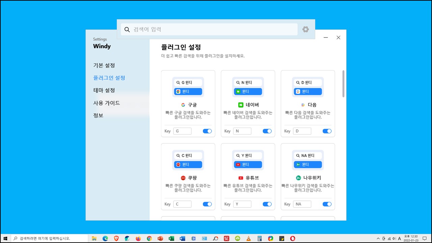Close the Windy settings window

[x=339, y=37]
